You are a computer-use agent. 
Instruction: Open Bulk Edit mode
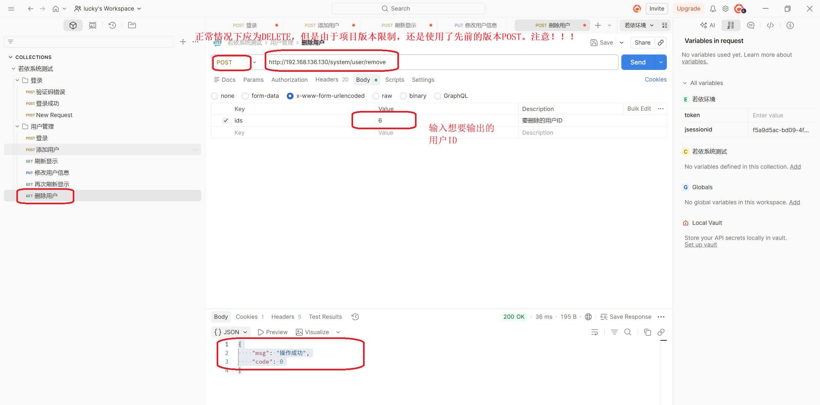(x=639, y=109)
